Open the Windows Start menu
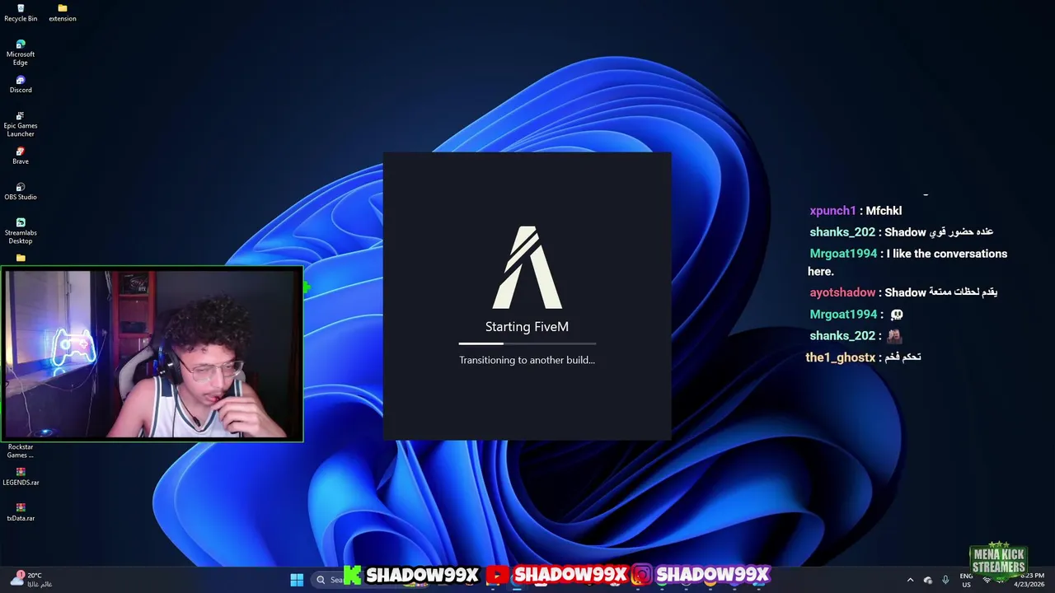 [x=297, y=580]
